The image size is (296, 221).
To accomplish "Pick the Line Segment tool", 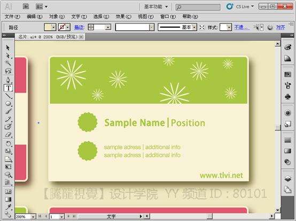I will [8, 96].
